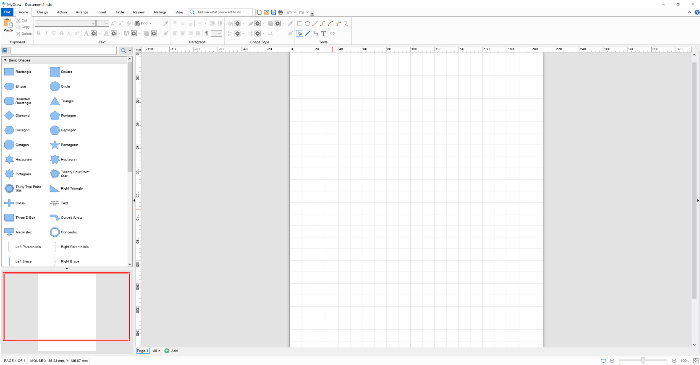700x365 pixels.
Task: Click the Print icon in quick access toolbar
Action: [281, 12]
